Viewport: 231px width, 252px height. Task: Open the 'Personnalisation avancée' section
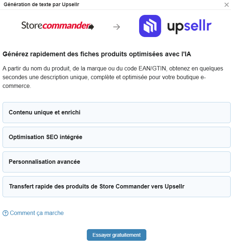(117, 162)
